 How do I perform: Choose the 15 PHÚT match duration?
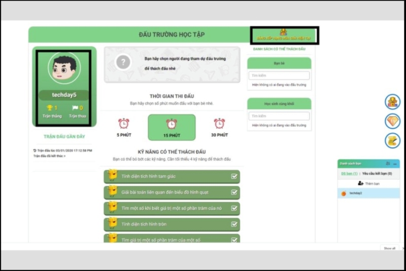pos(172,127)
